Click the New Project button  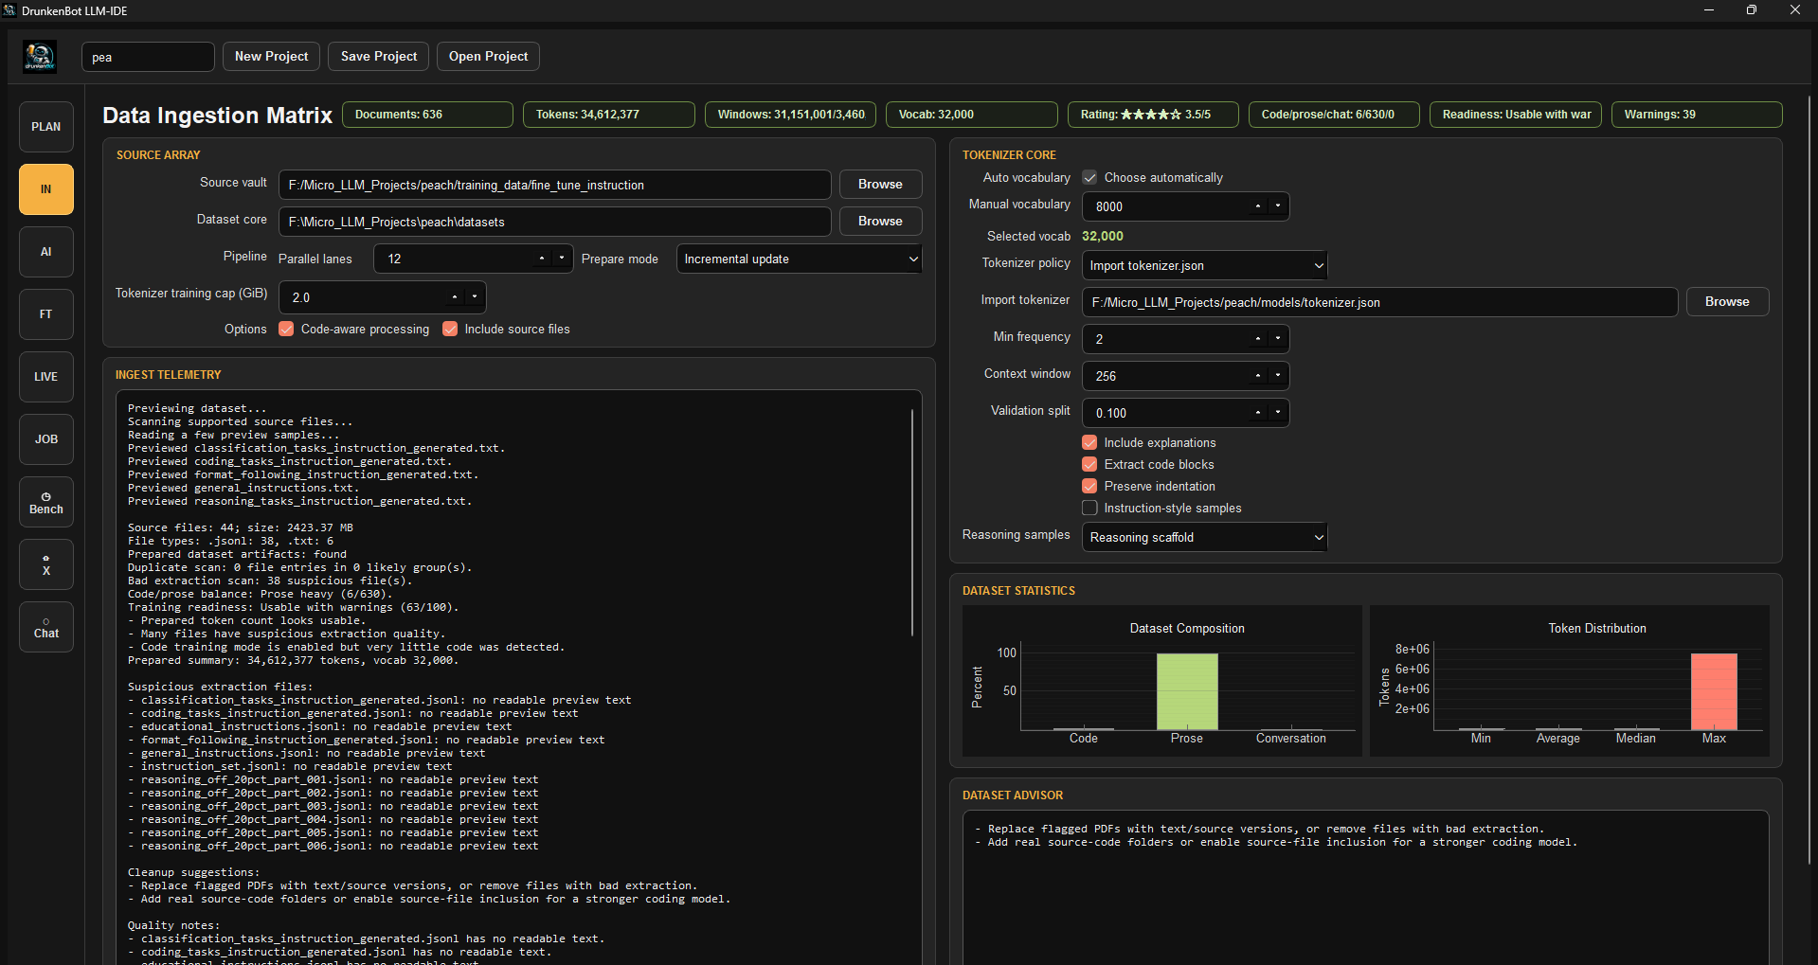tap(272, 57)
